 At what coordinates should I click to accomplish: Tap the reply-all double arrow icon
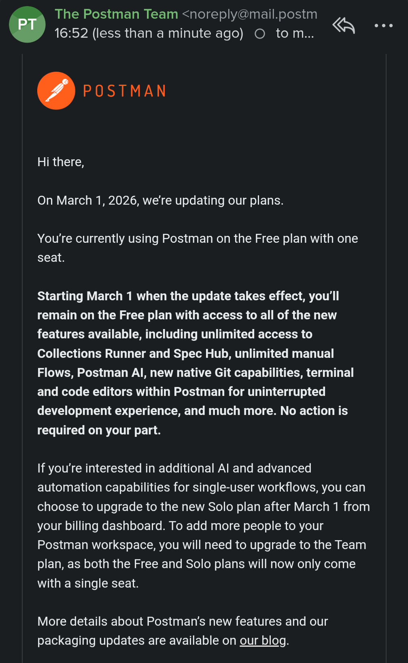(344, 26)
